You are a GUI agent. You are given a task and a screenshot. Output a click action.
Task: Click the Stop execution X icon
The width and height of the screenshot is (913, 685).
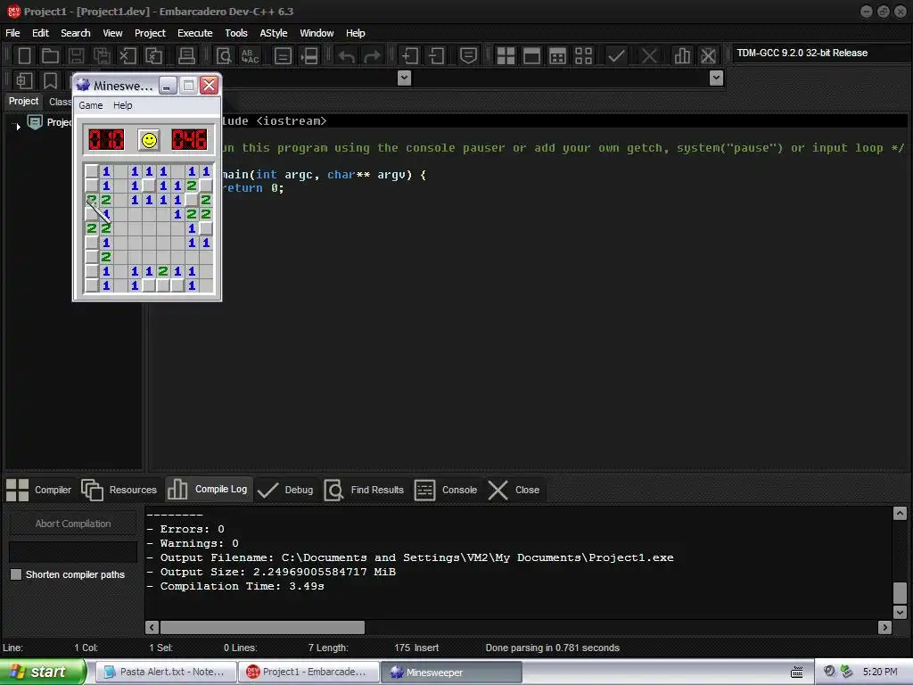coord(649,56)
